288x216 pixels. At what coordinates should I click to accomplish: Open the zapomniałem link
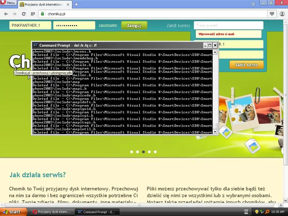[108, 25]
